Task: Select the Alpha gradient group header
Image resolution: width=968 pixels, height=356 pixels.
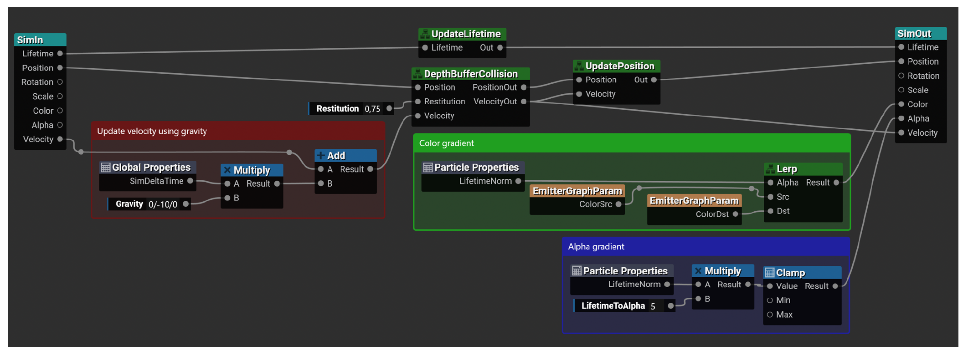Action: pyautogui.click(x=705, y=247)
